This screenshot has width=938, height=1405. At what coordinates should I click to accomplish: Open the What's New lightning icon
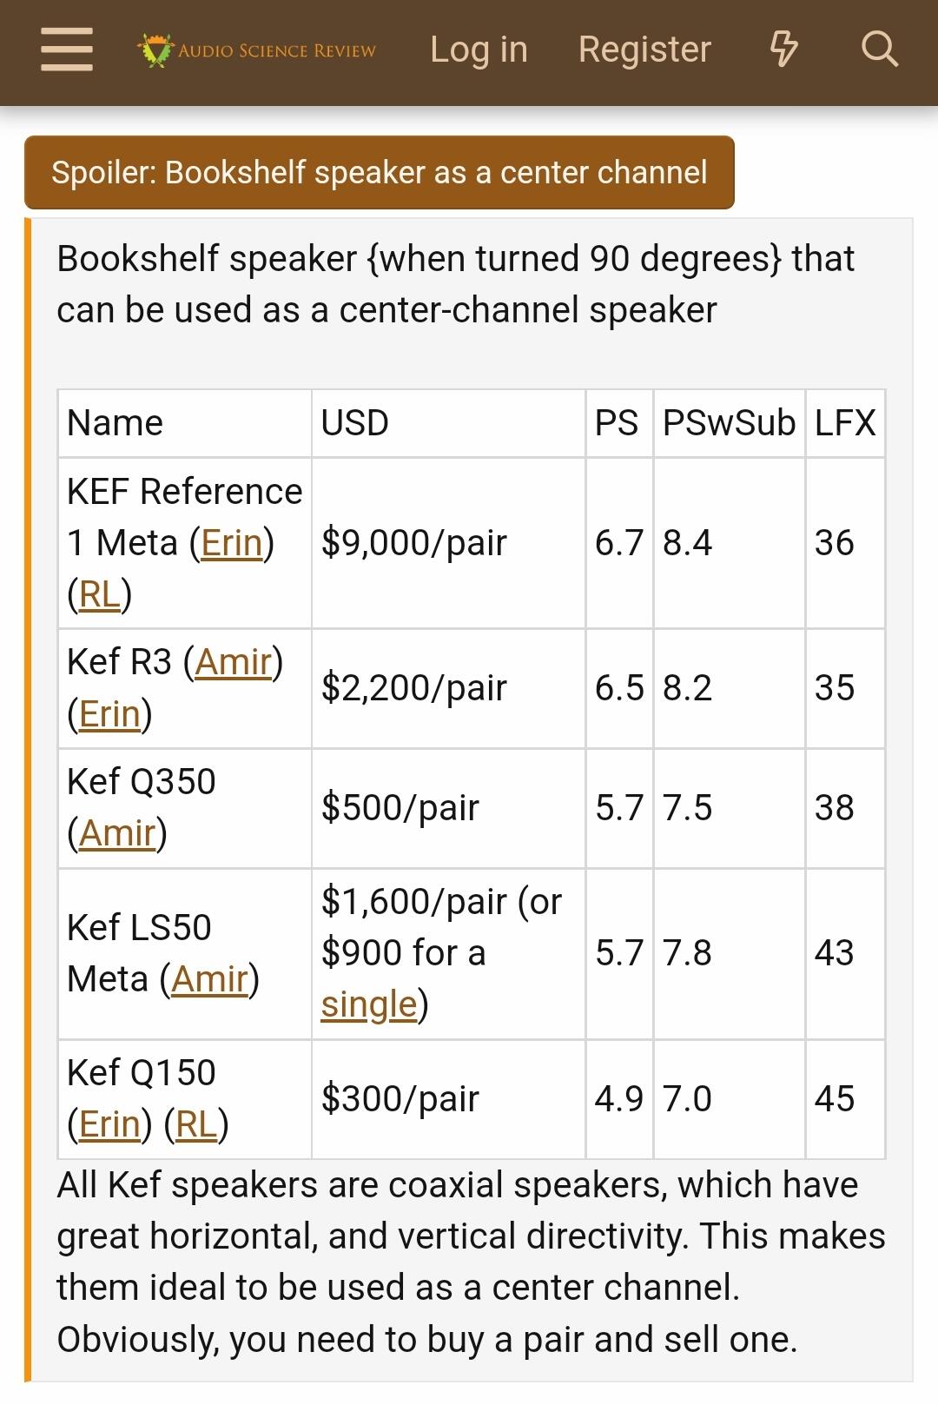[783, 50]
